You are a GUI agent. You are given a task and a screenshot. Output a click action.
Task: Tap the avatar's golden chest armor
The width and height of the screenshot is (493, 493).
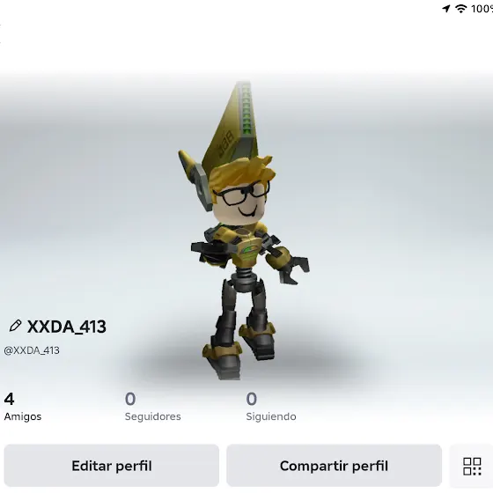246,246
